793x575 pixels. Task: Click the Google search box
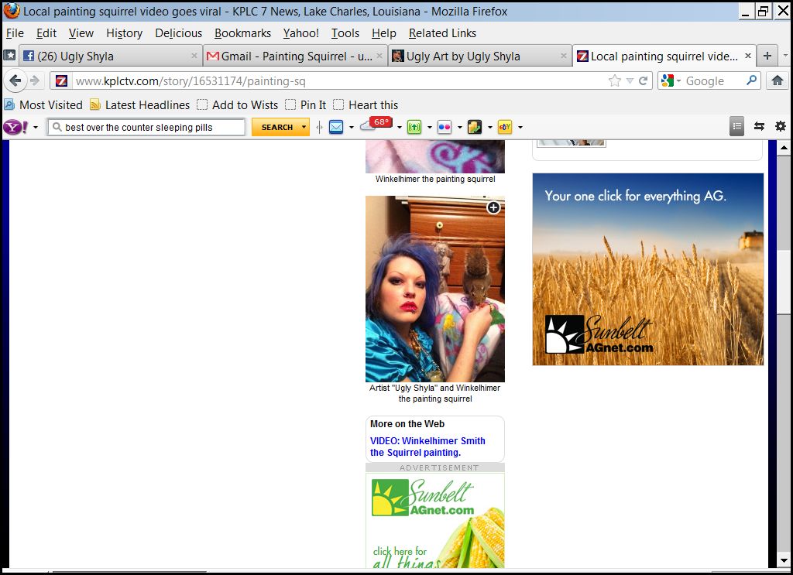click(x=712, y=80)
